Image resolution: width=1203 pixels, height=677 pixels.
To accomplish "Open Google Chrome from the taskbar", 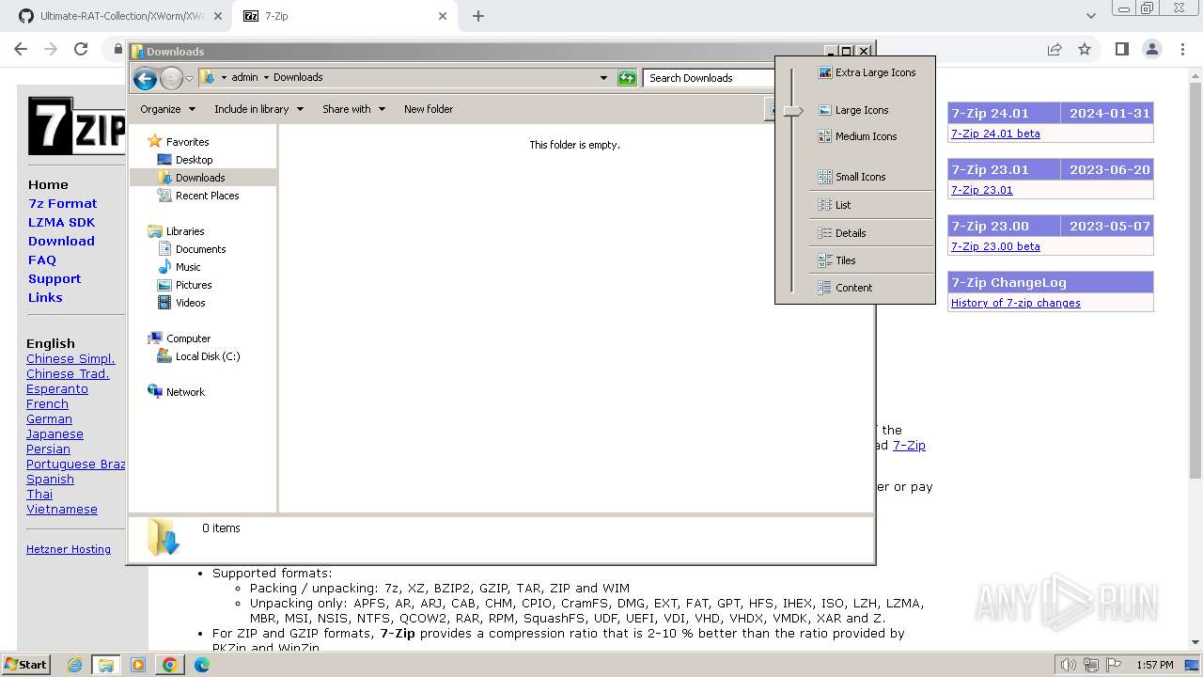I will tap(169, 665).
